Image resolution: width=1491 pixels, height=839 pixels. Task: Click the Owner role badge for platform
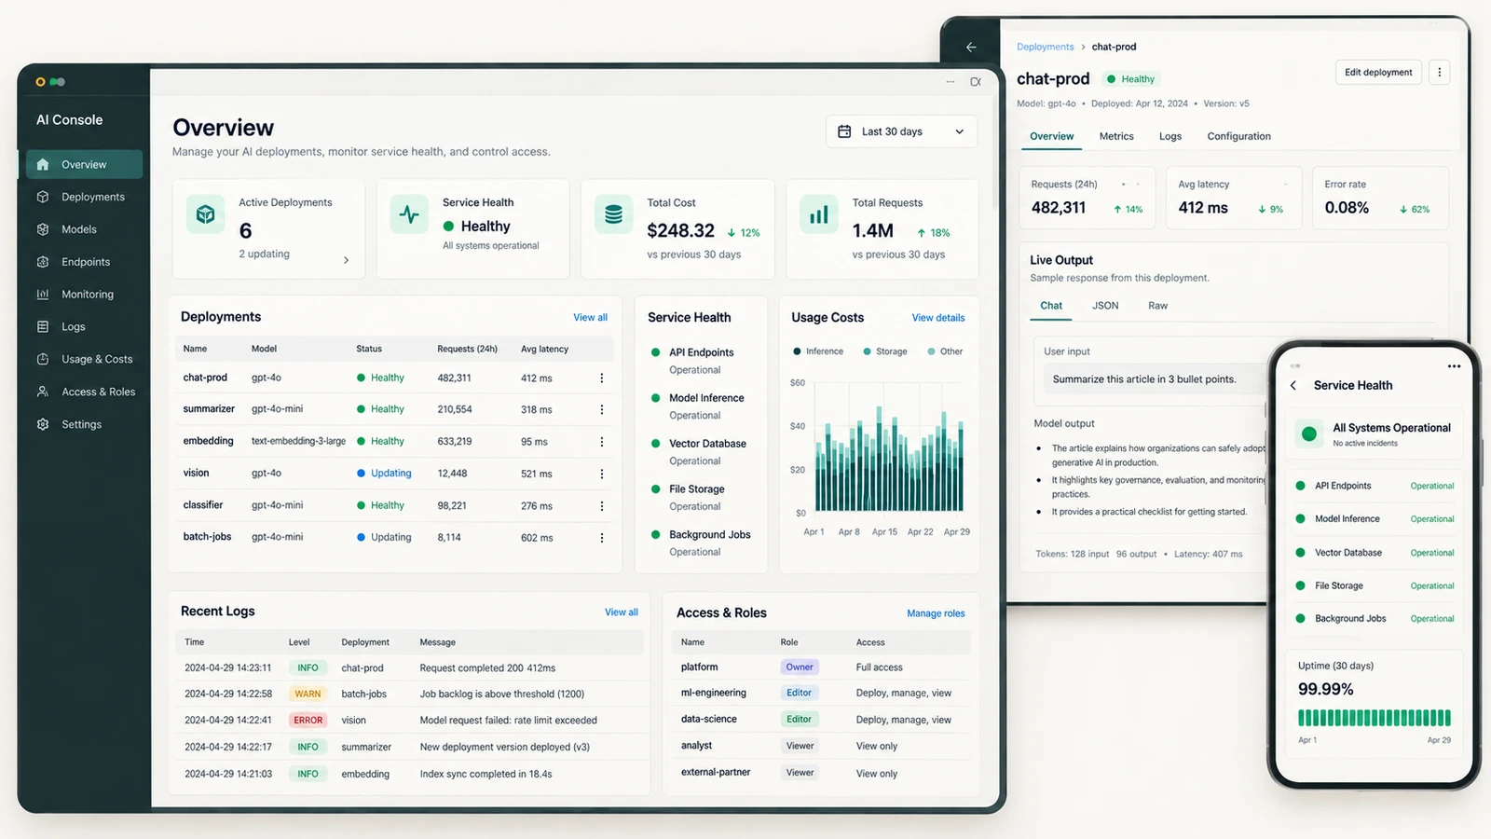(800, 667)
